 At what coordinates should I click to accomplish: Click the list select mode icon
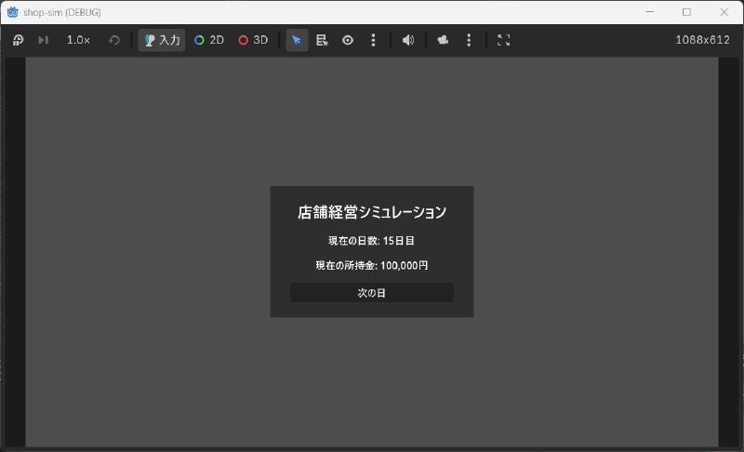click(x=322, y=40)
